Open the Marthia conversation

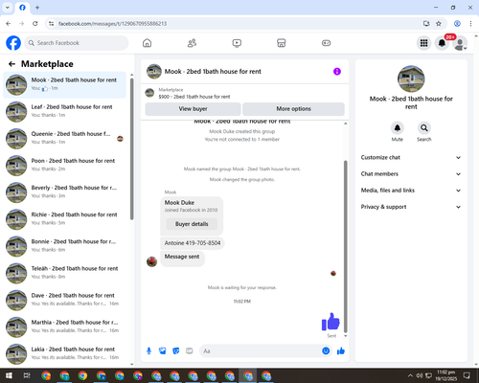[x=64, y=327]
